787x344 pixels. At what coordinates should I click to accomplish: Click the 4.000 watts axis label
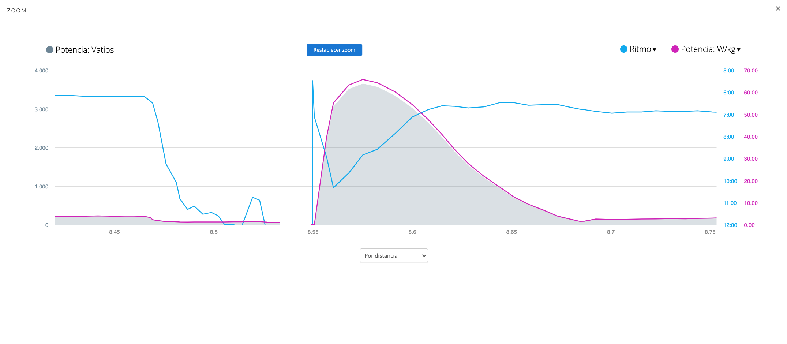(x=41, y=71)
